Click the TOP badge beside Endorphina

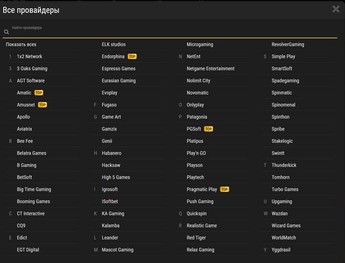pyautogui.click(x=132, y=57)
